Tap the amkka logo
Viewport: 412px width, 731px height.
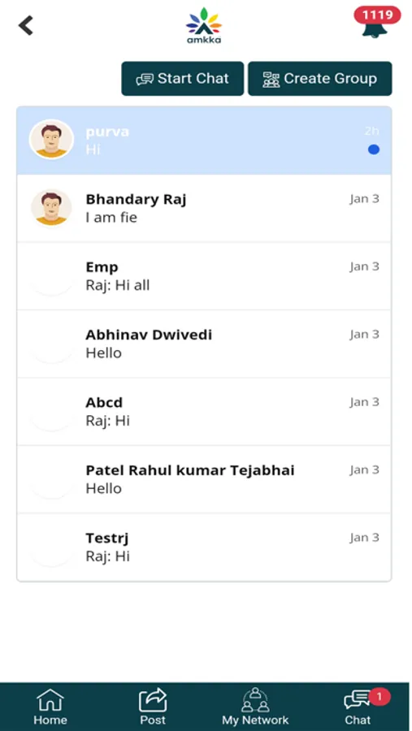[204, 26]
